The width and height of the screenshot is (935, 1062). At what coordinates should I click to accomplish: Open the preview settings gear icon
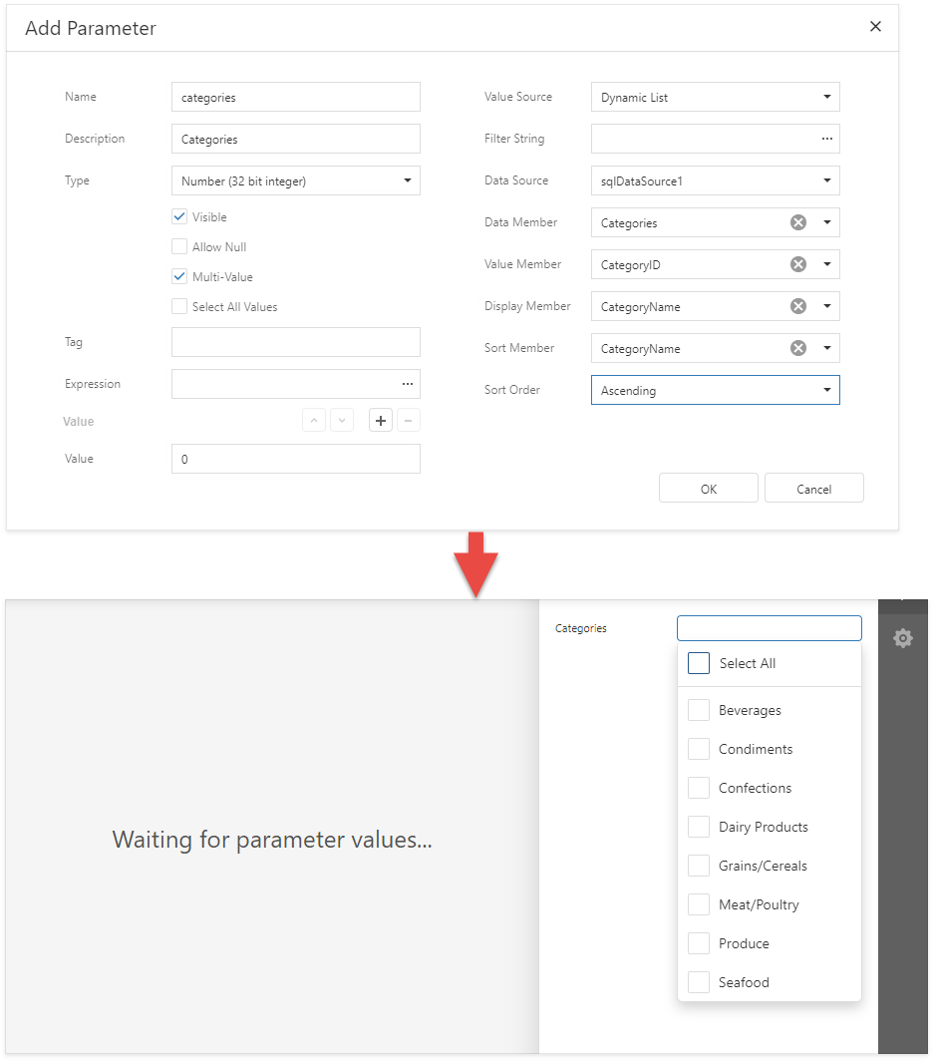click(903, 638)
